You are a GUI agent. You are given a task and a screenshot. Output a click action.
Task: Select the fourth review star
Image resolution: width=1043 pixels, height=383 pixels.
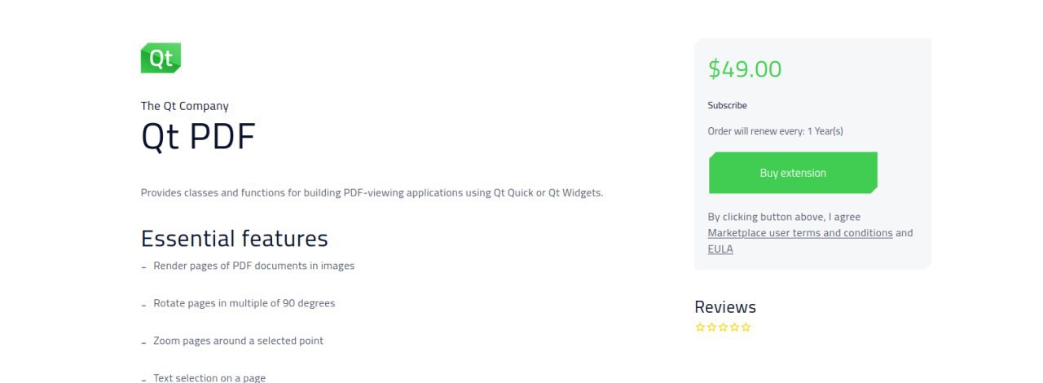click(x=734, y=328)
